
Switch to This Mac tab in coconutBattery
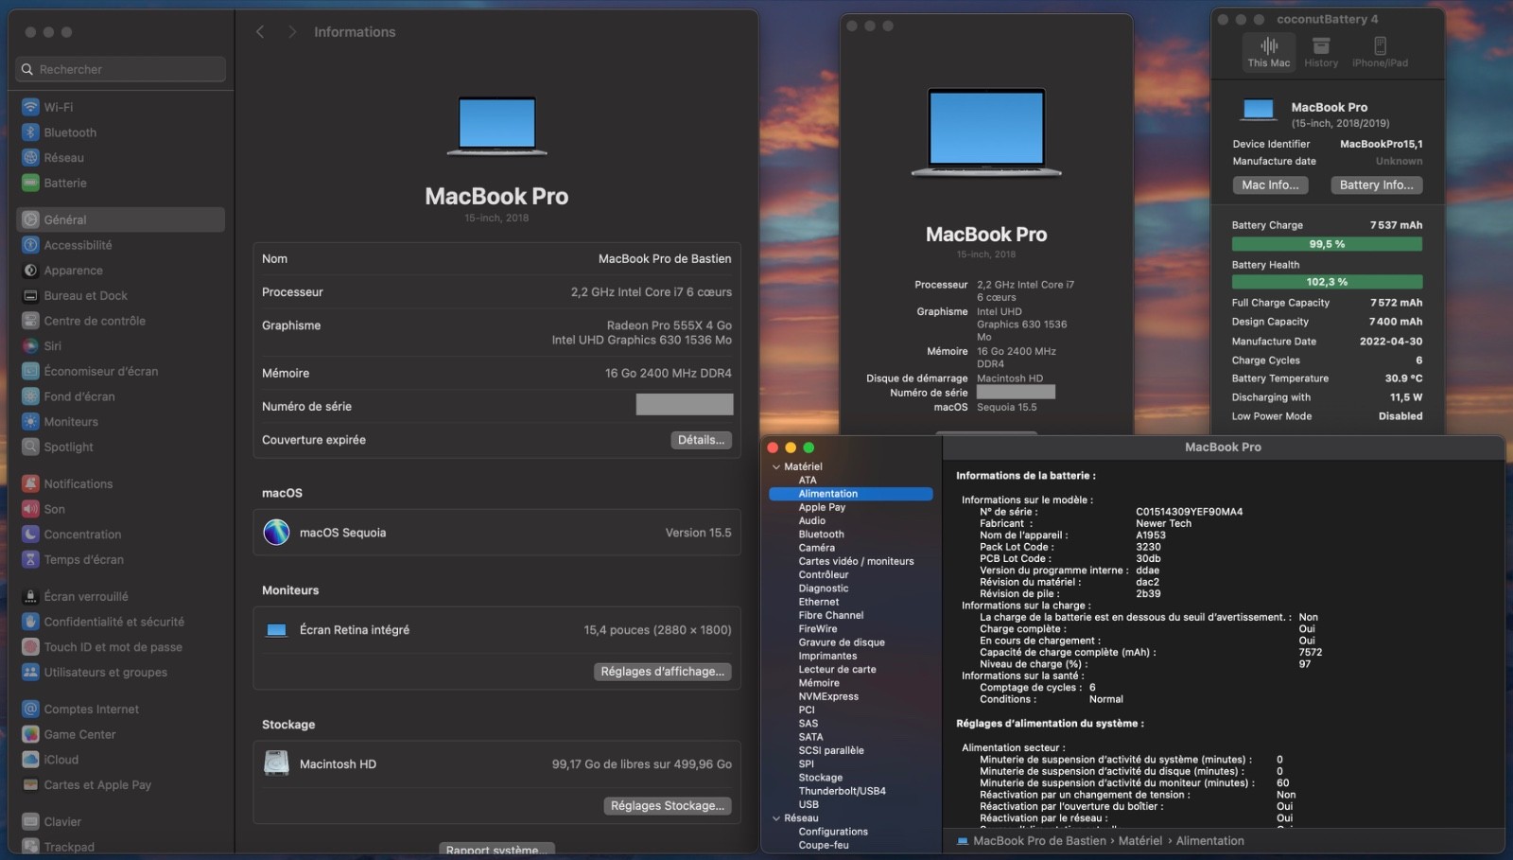point(1268,52)
